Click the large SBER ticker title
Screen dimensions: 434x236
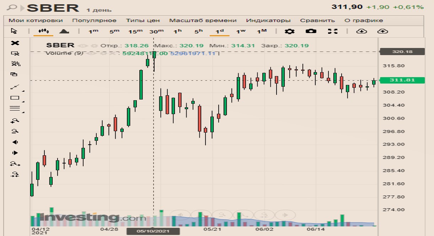pyautogui.click(x=53, y=7)
